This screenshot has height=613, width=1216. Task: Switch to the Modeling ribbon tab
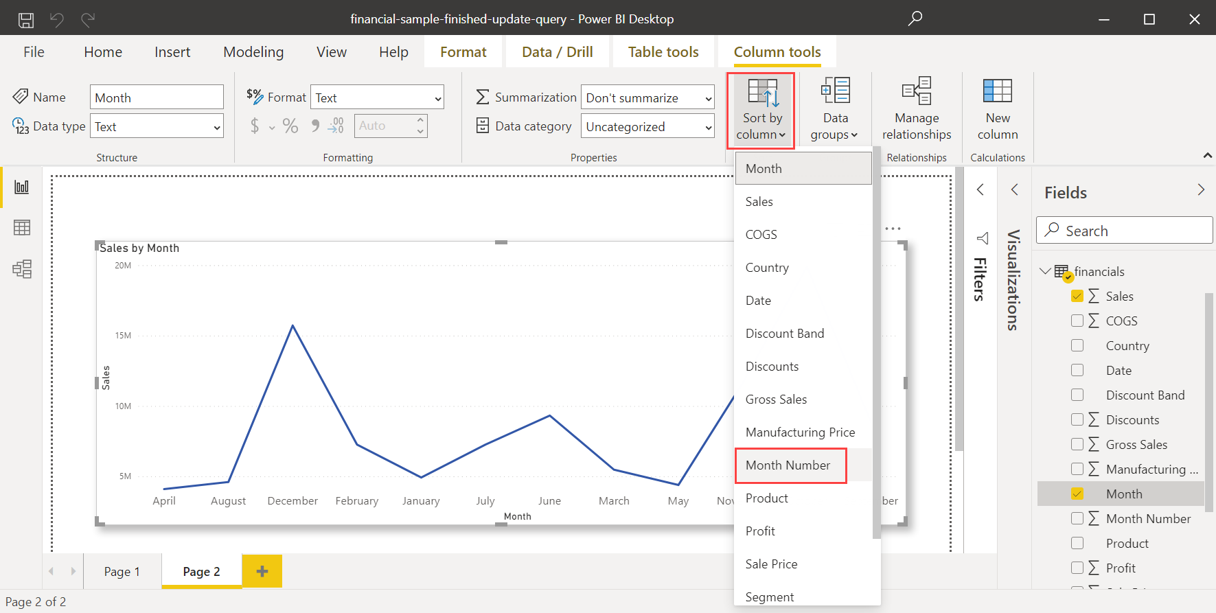pyautogui.click(x=253, y=52)
